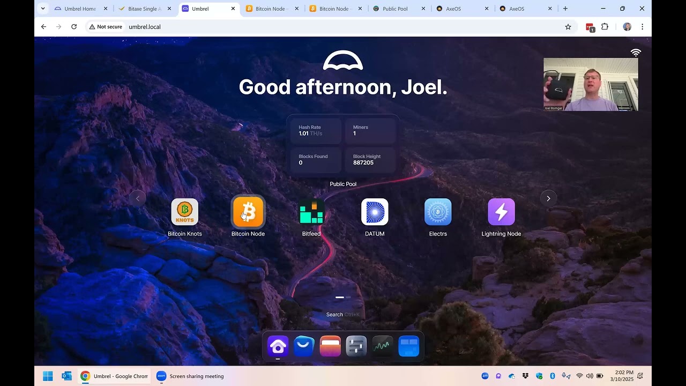The height and width of the screenshot is (386, 686).
Task: Go back to the previous page
Action: (44, 27)
